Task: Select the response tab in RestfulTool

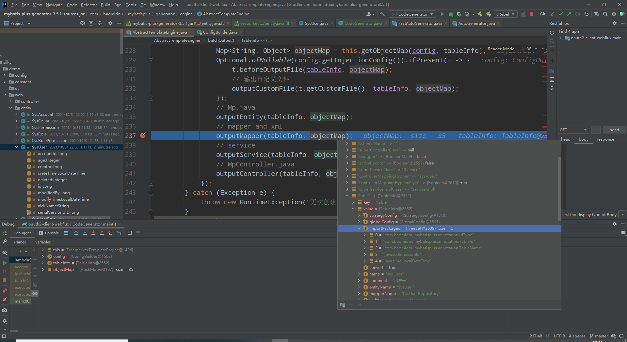Action: point(605,139)
